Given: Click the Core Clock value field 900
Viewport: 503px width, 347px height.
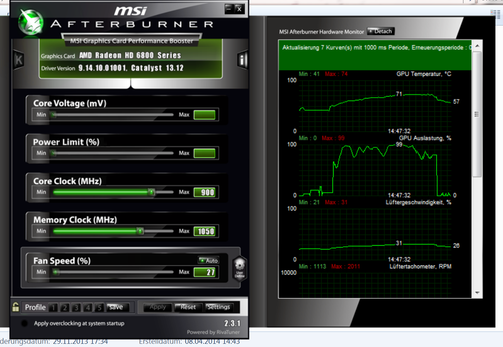Looking at the screenshot, I should (204, 192).
